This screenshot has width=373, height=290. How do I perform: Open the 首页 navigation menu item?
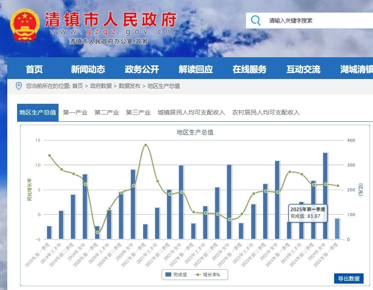point(34,69)
